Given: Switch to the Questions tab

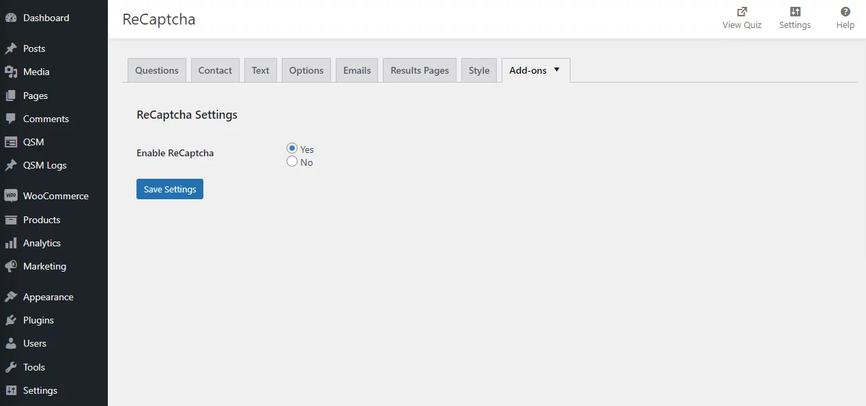Looking at the screenshot, I should point(157,70).
